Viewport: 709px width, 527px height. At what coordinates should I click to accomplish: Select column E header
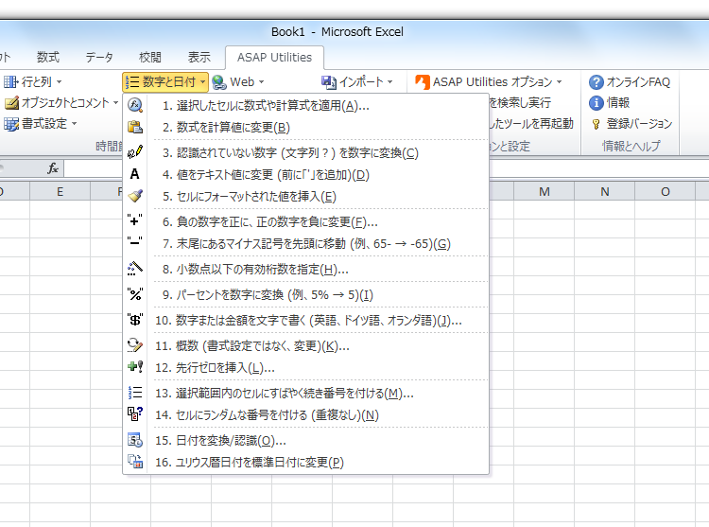[x=61, y=192]
